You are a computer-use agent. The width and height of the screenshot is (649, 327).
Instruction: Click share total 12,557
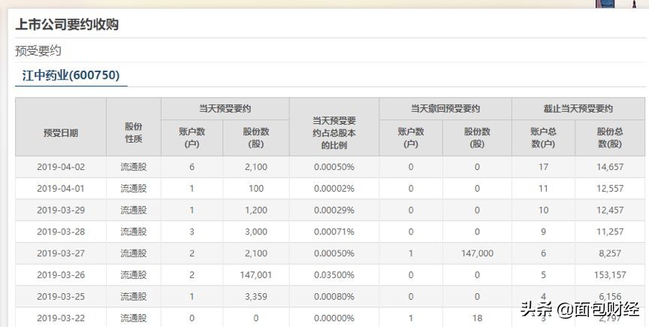(x=610, y=189)
